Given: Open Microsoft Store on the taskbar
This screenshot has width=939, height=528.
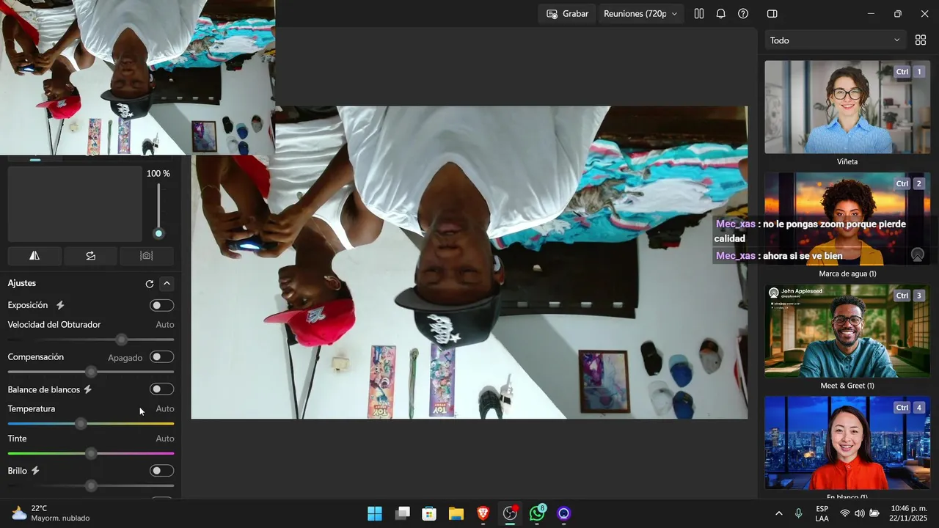Looking at the screenshot, I should 429,513.
